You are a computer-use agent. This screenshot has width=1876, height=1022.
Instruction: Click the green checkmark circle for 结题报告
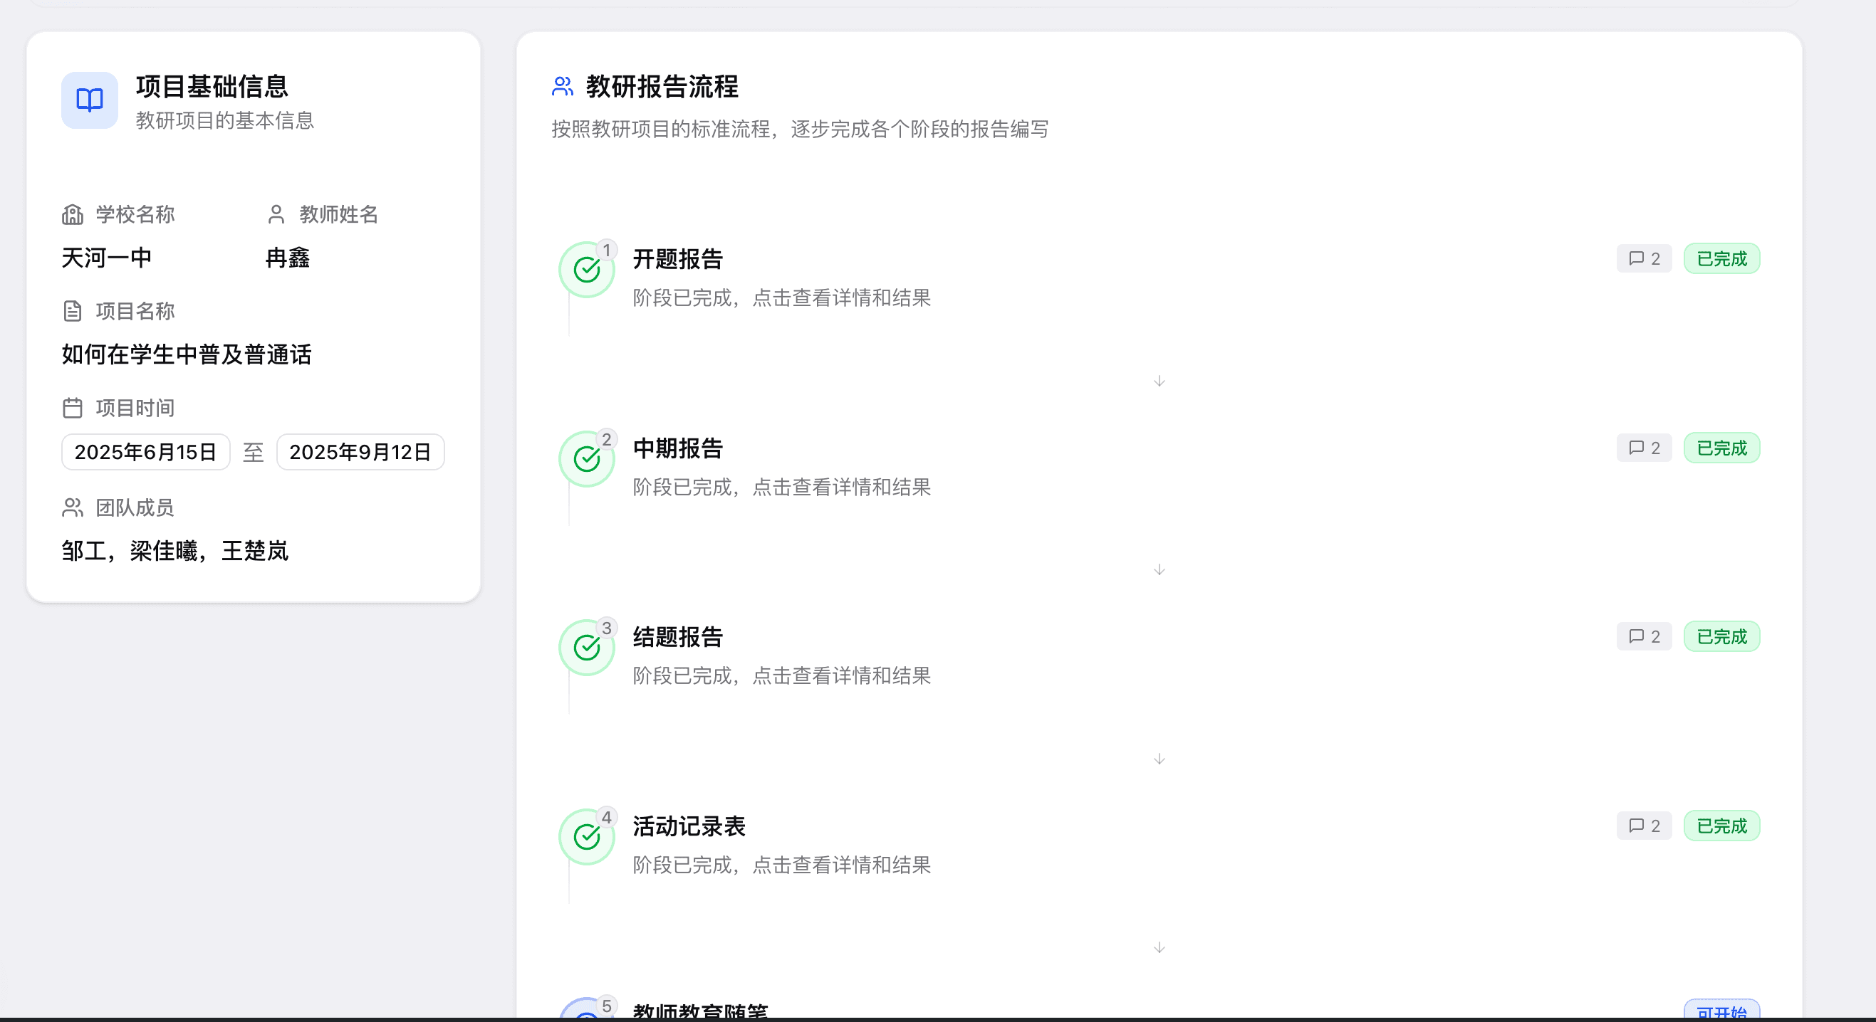586,647
